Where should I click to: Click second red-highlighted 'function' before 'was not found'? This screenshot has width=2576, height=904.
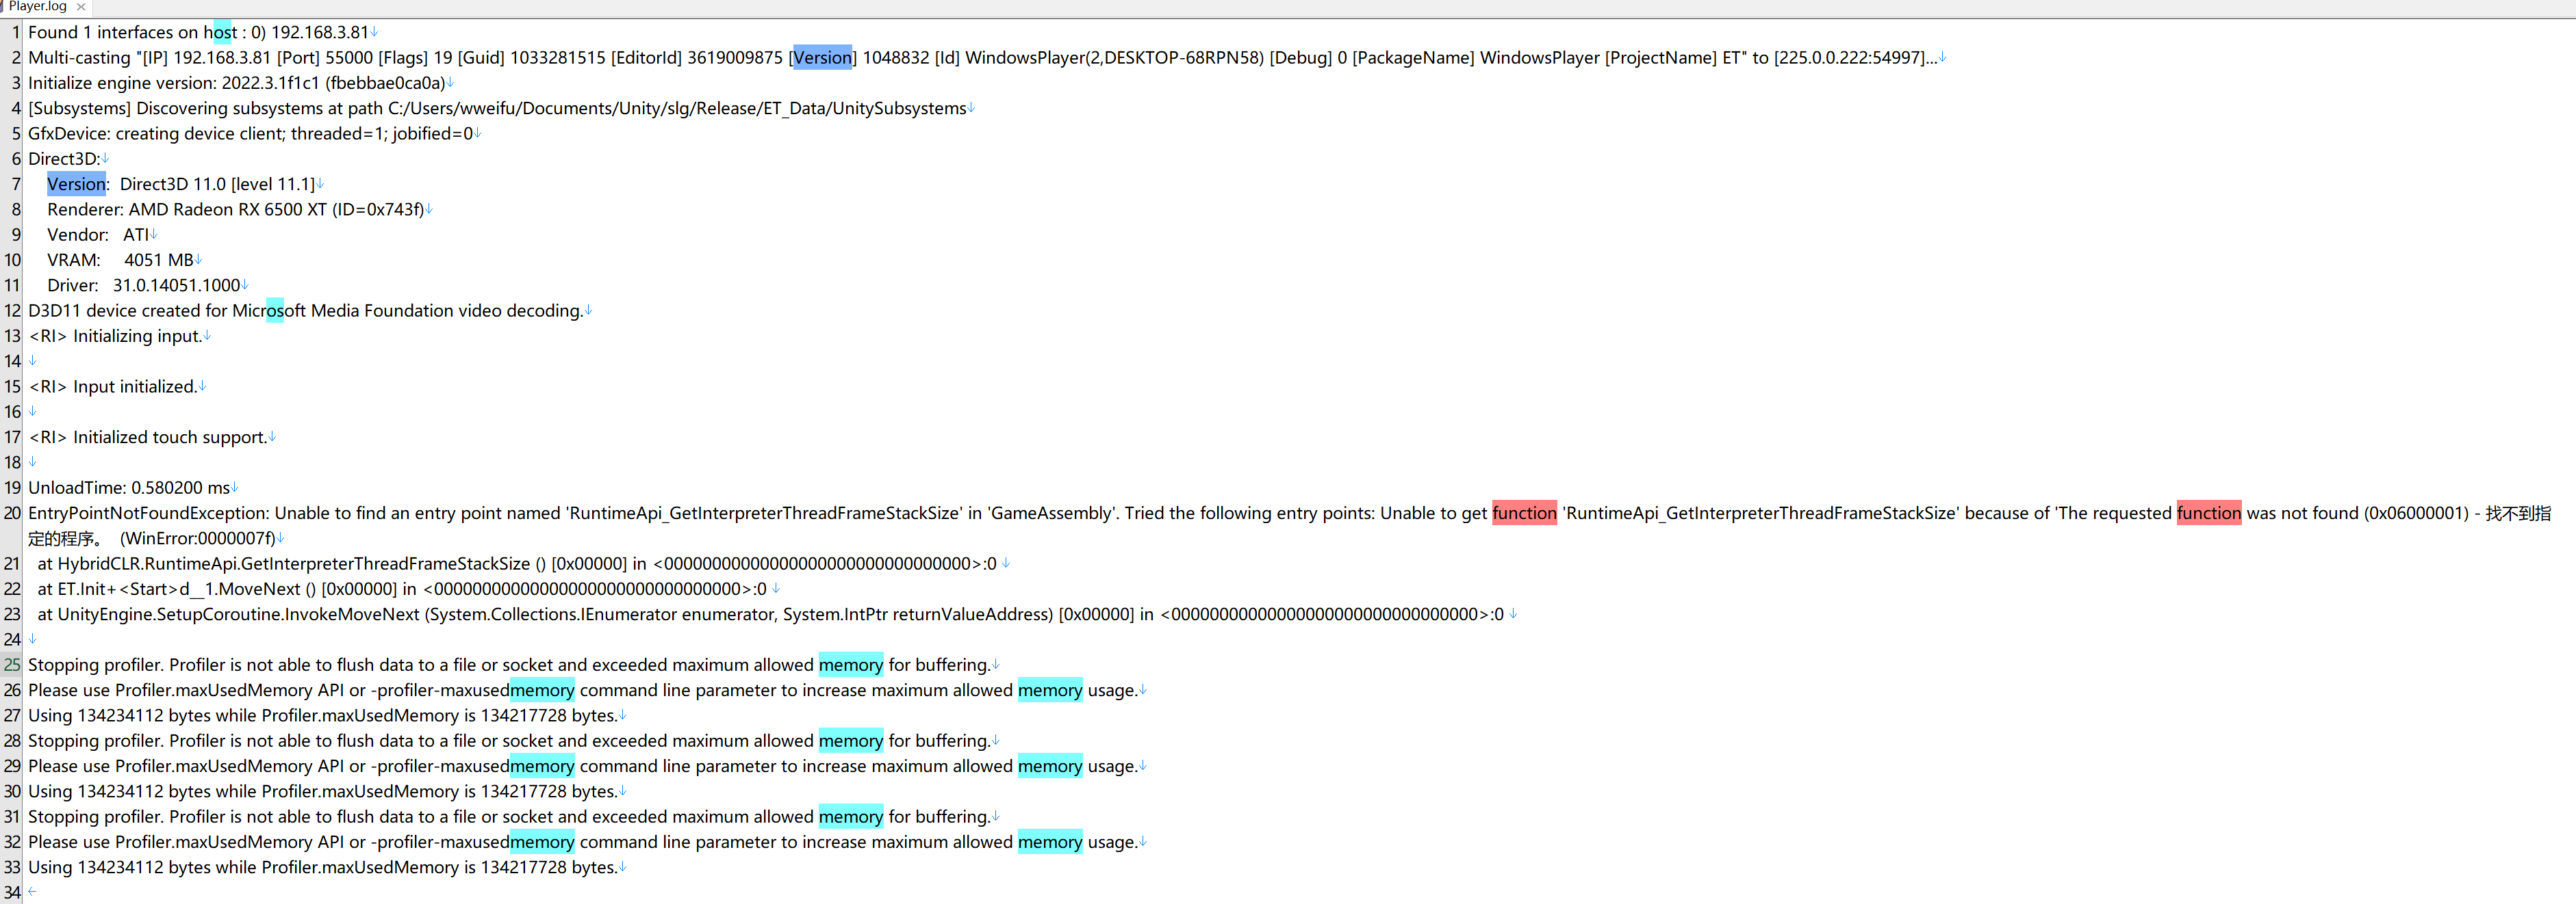(2209, 514)
